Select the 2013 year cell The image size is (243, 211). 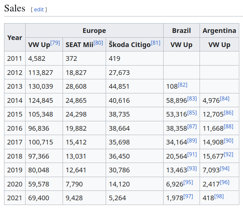pos(15,86)
